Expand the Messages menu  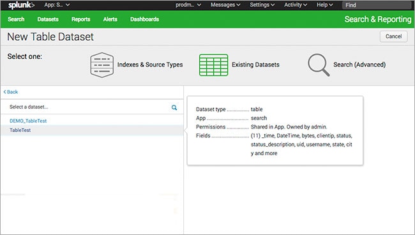tap(225, 4)
